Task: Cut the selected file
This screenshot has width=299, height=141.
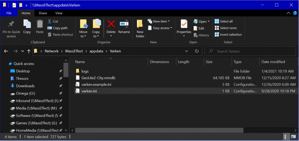Action: 53,21
